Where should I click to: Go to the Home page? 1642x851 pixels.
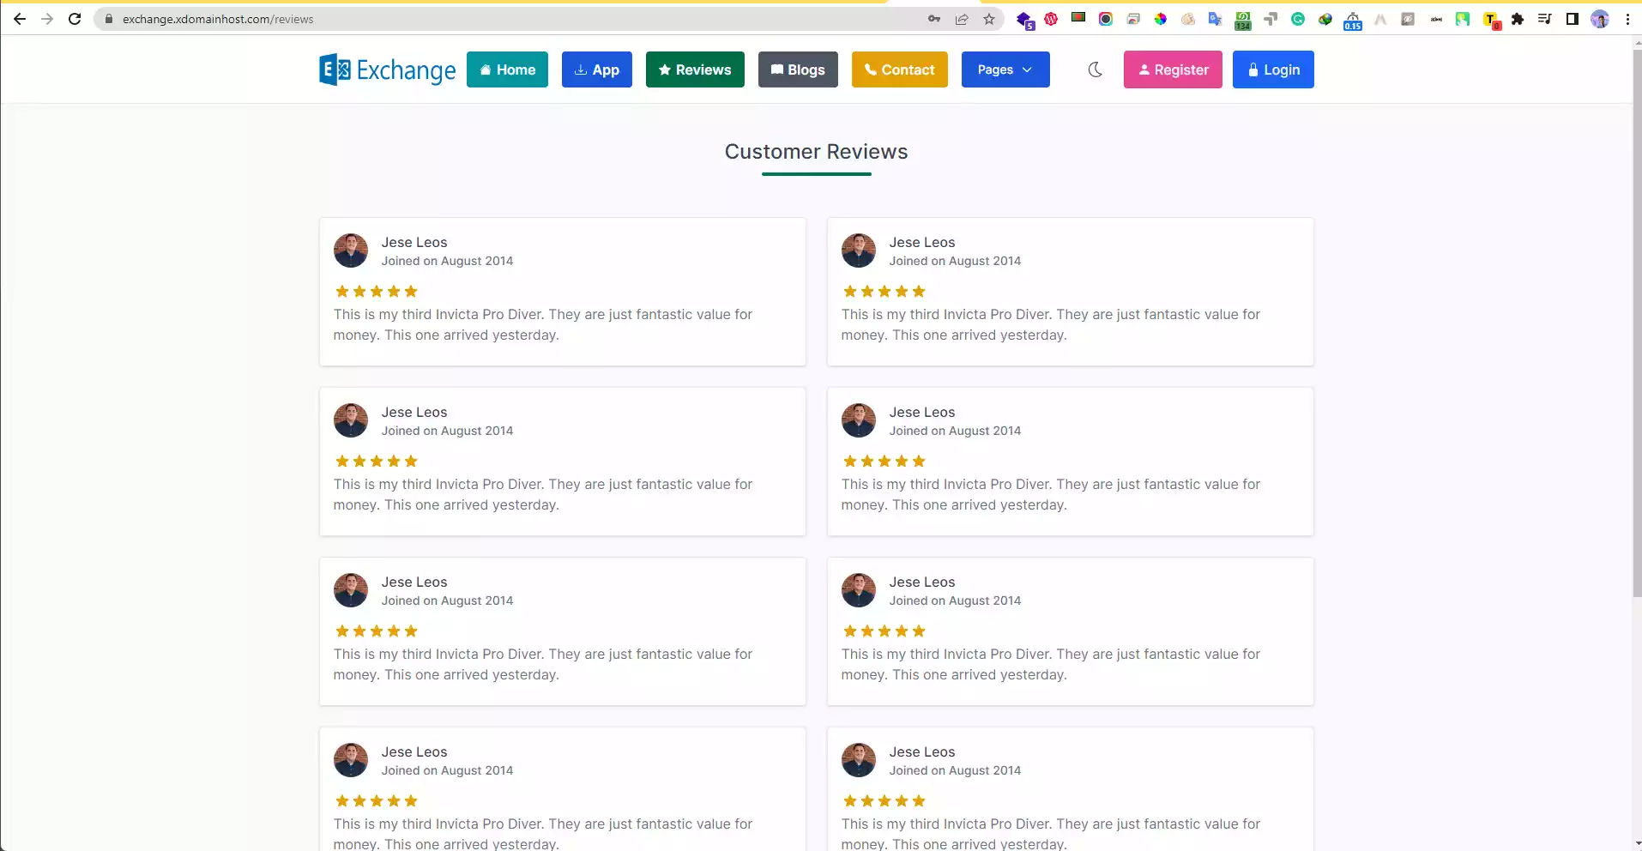[x=507, y=69]
